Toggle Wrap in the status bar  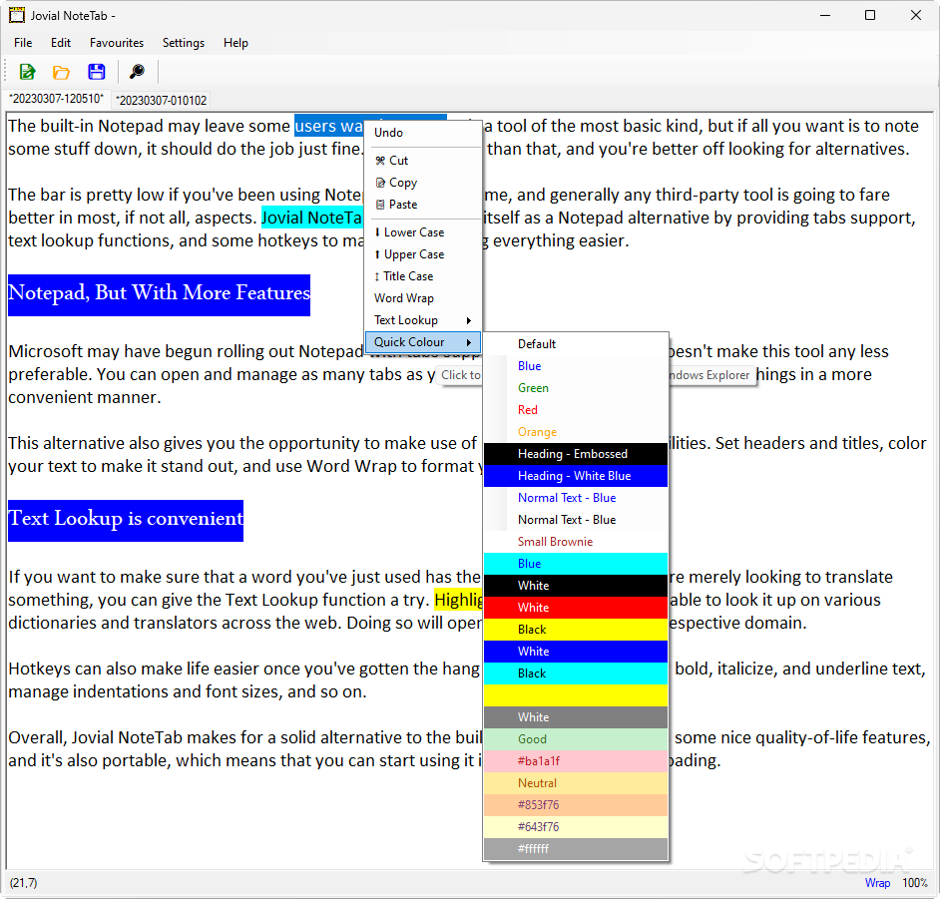(877, 883)
